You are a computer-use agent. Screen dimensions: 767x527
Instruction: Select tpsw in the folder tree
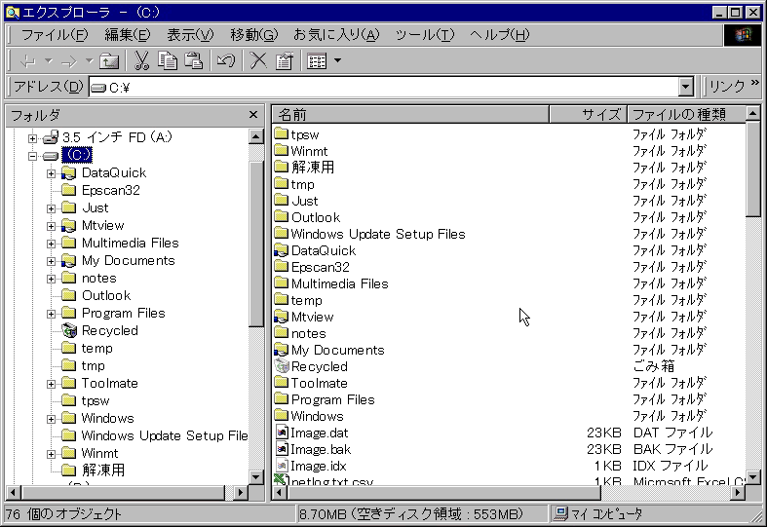pos(96,401)
